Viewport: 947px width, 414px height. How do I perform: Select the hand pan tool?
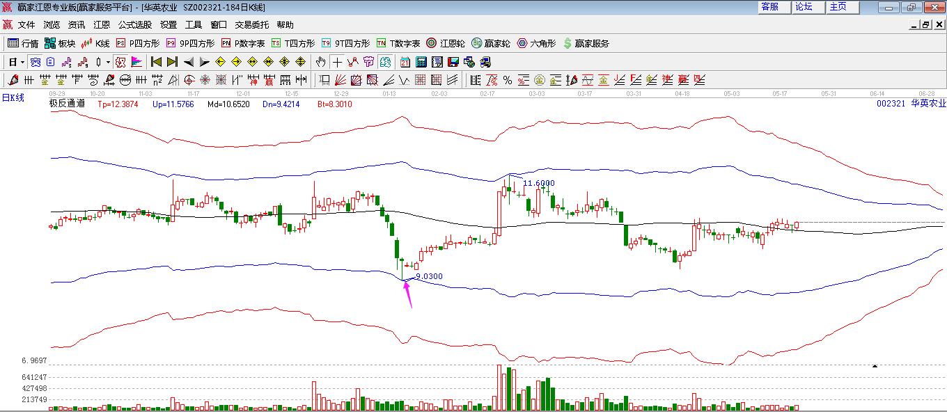click(x=321, y=62)
